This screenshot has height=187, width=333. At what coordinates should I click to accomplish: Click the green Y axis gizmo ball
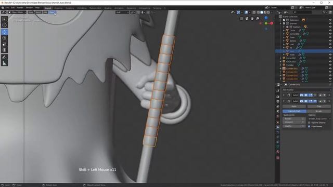pos(266,23)
